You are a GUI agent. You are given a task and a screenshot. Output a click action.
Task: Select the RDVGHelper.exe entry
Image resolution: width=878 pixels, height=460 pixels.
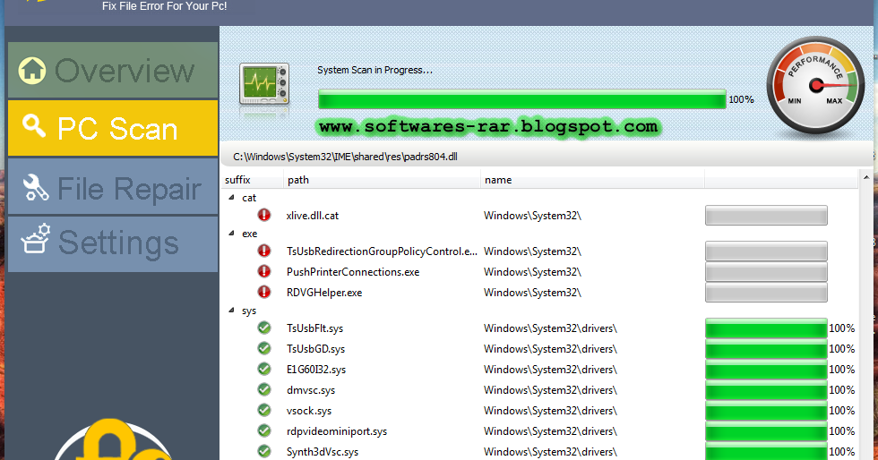pos(324,293)
